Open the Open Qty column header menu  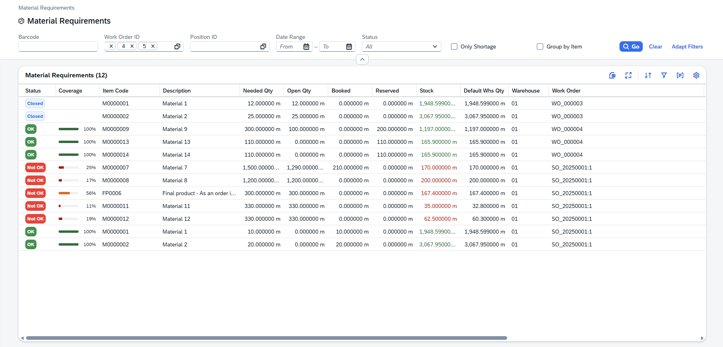pyautogui.click(x=306, y=91)
